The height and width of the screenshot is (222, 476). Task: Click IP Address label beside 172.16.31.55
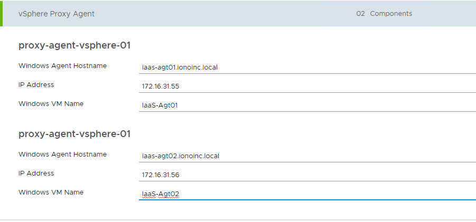(x=36, y=85)
